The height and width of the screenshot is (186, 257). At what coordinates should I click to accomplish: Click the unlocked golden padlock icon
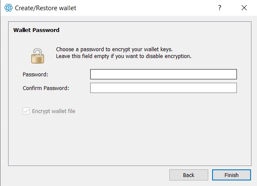pyautogui.click(x=38, y=56)
